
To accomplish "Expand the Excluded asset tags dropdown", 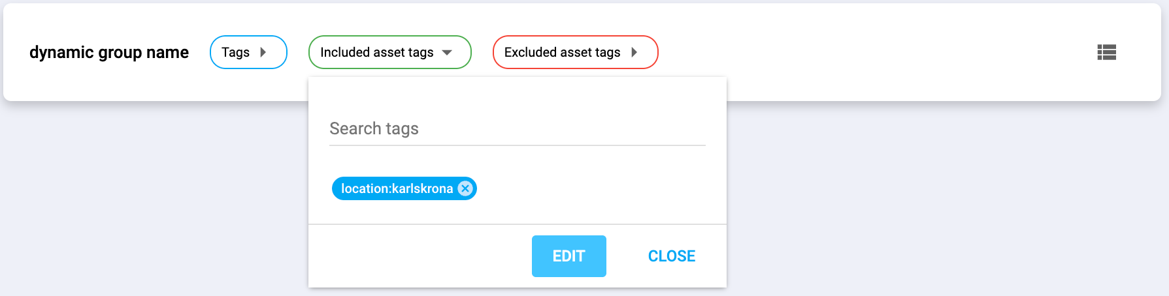I will pos(575,52).
